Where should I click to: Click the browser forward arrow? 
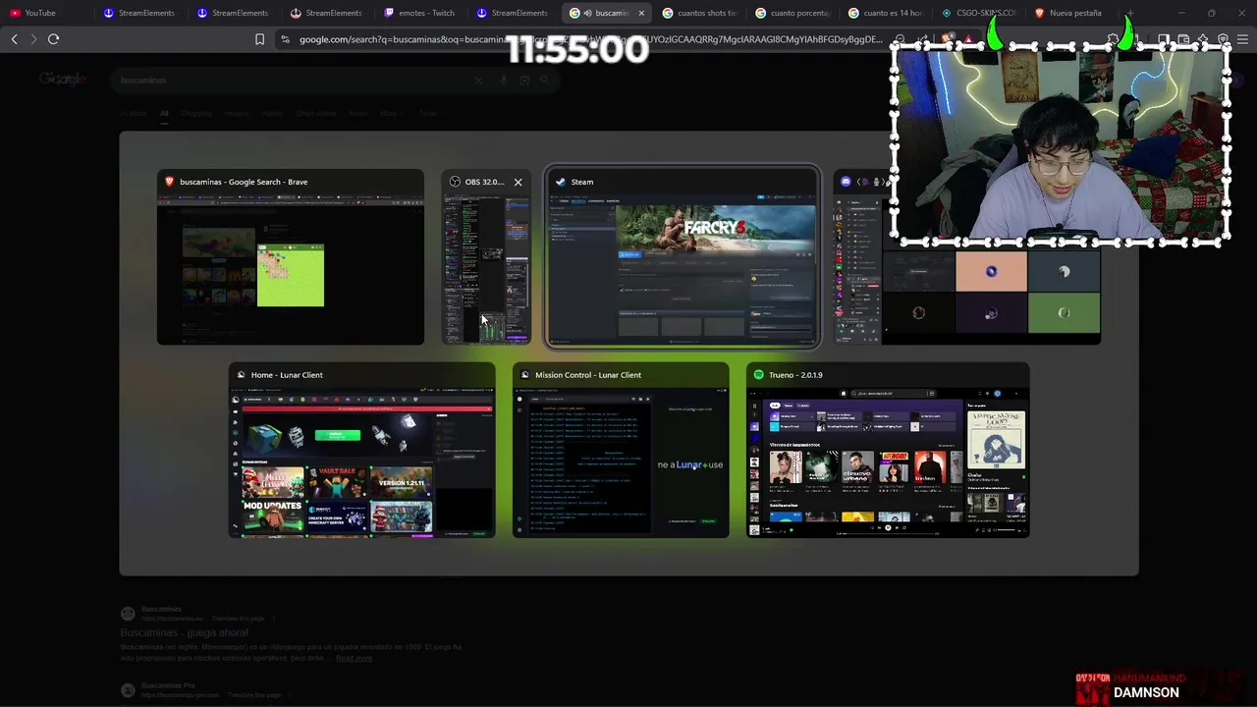pyautogui.click(x=33, y=39)
